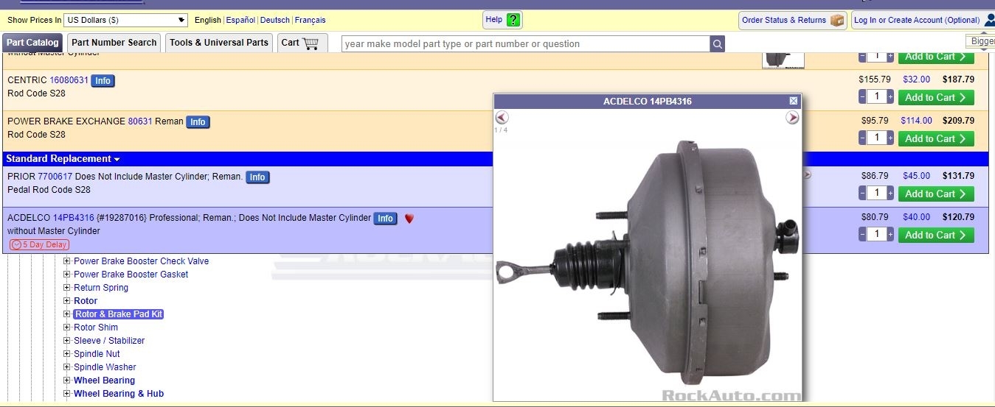
Task: Click the $32.00 core charge link
Action: tap(917, 79)
